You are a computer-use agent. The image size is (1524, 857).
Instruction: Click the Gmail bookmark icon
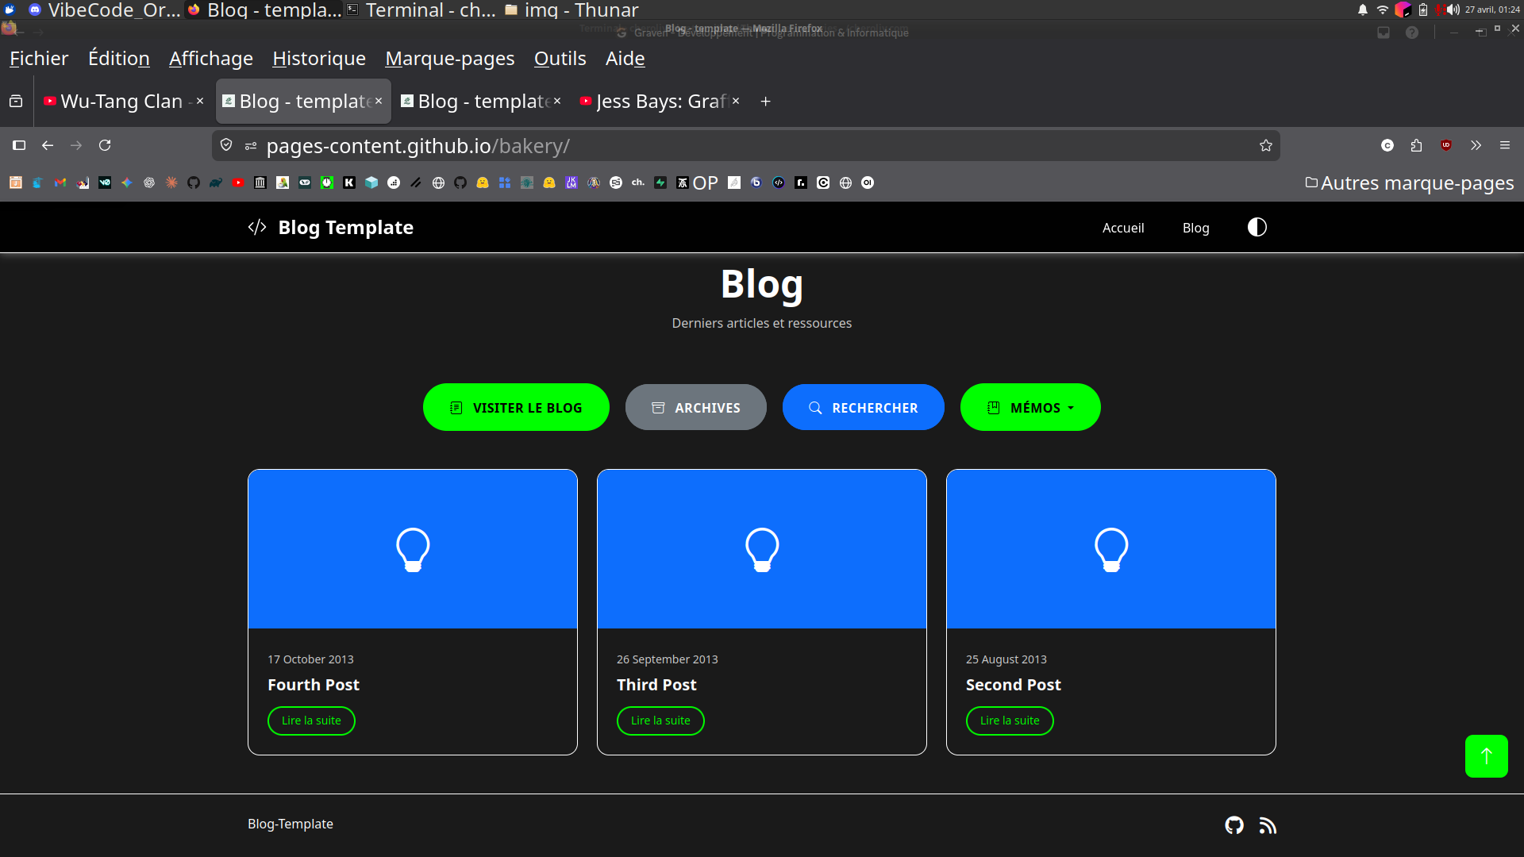coord(60,183)
